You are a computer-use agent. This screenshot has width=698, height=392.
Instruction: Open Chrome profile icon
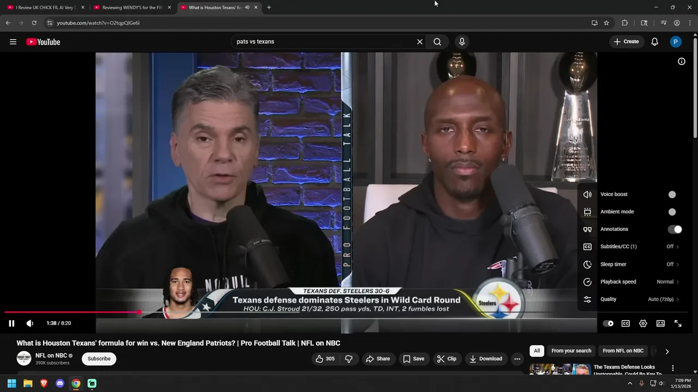click(677, 23)
